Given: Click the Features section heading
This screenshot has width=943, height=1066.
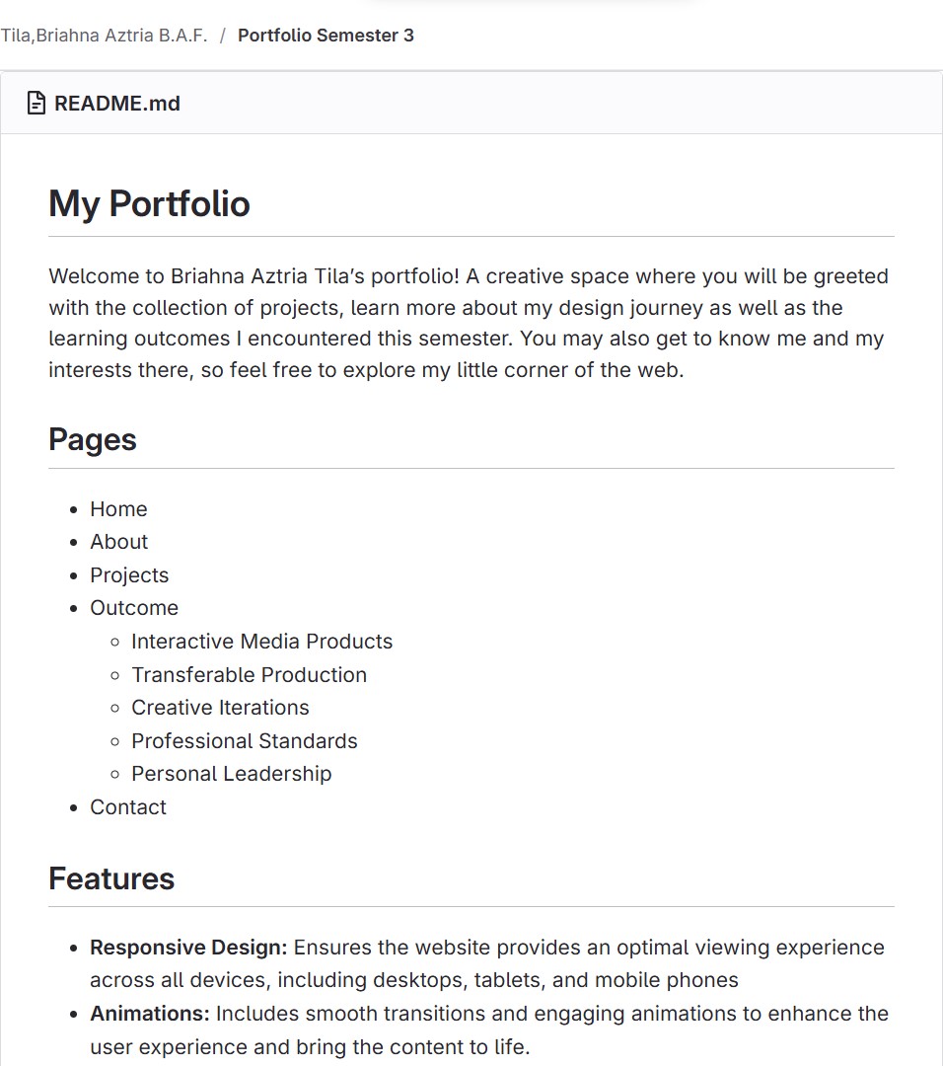Looking at the screenshot, I should coord(111,878).
